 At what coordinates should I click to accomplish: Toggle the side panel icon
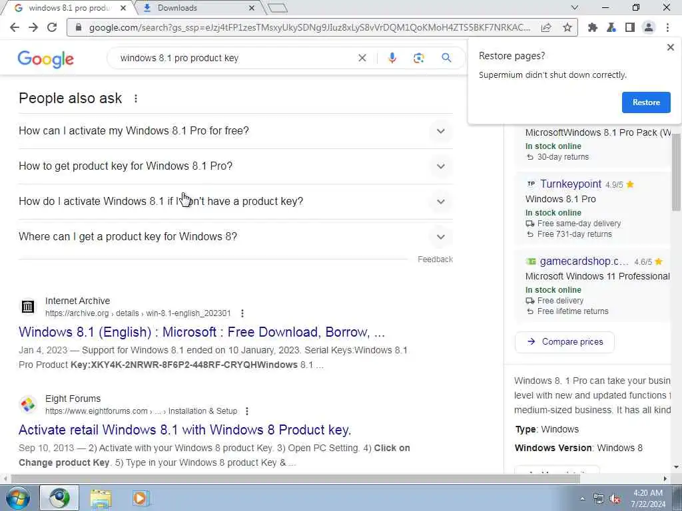630,27
